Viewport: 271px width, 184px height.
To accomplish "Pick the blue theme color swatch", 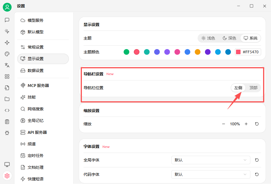I will coord(187,52).
